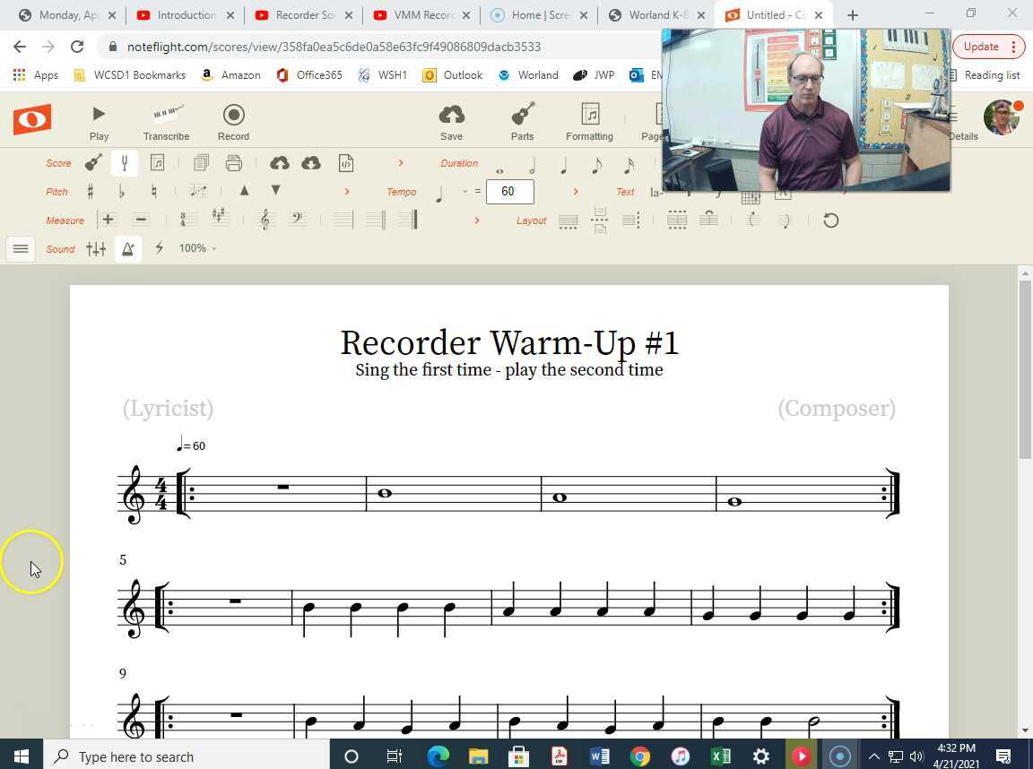
Task: Open the sound mixer faders icon
Action: [x=96, y=248]
